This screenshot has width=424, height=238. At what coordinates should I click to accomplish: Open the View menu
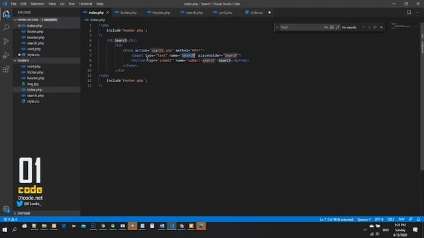point(52,4)
